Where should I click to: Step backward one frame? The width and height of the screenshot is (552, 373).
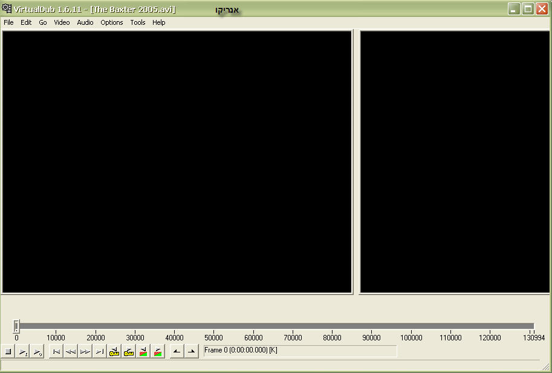(x=71, y=351)
